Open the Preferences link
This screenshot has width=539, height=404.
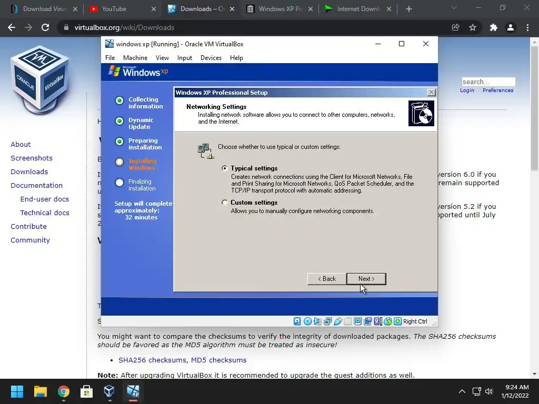click(x=498, y=90)
